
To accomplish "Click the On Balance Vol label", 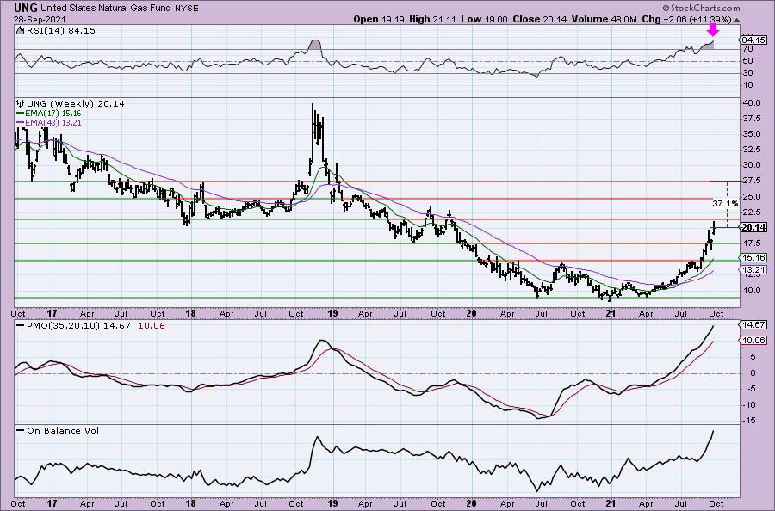I will (63, 430).
